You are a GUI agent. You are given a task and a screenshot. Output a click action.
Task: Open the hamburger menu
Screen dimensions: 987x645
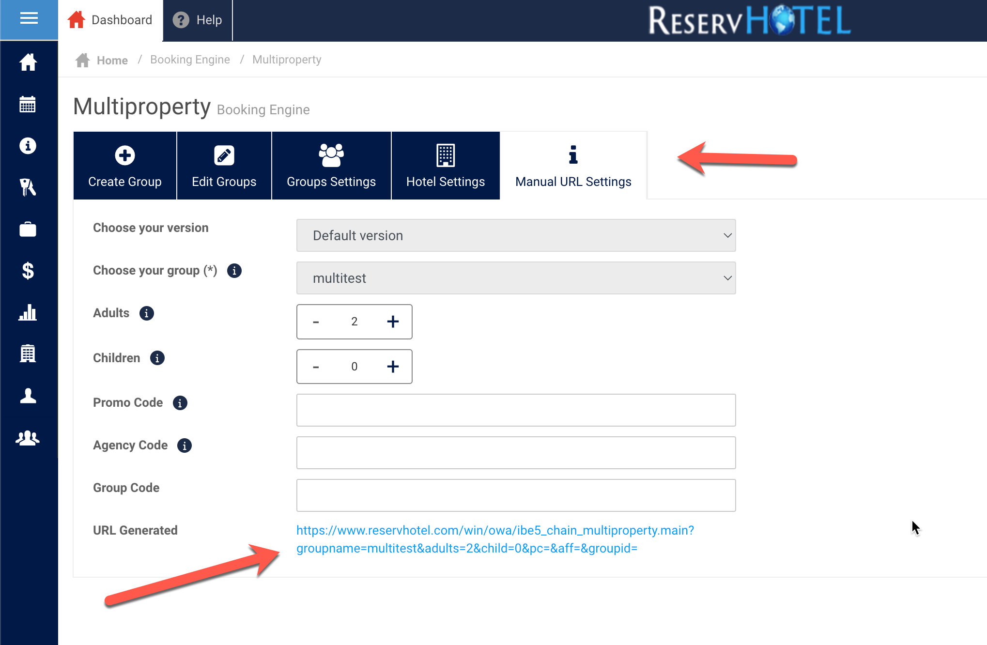point(29,19)
